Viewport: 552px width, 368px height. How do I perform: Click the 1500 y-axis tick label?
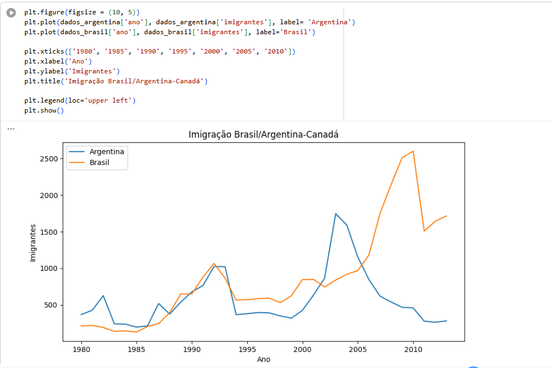[49, 232]
